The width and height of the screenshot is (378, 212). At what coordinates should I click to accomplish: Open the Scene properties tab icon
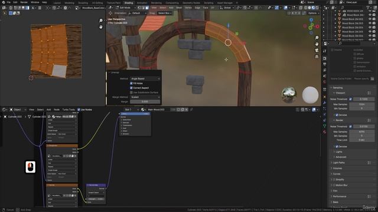coord(325,76)
